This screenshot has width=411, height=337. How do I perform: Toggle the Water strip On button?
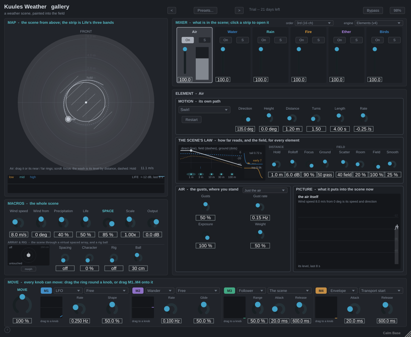(226, 40)
